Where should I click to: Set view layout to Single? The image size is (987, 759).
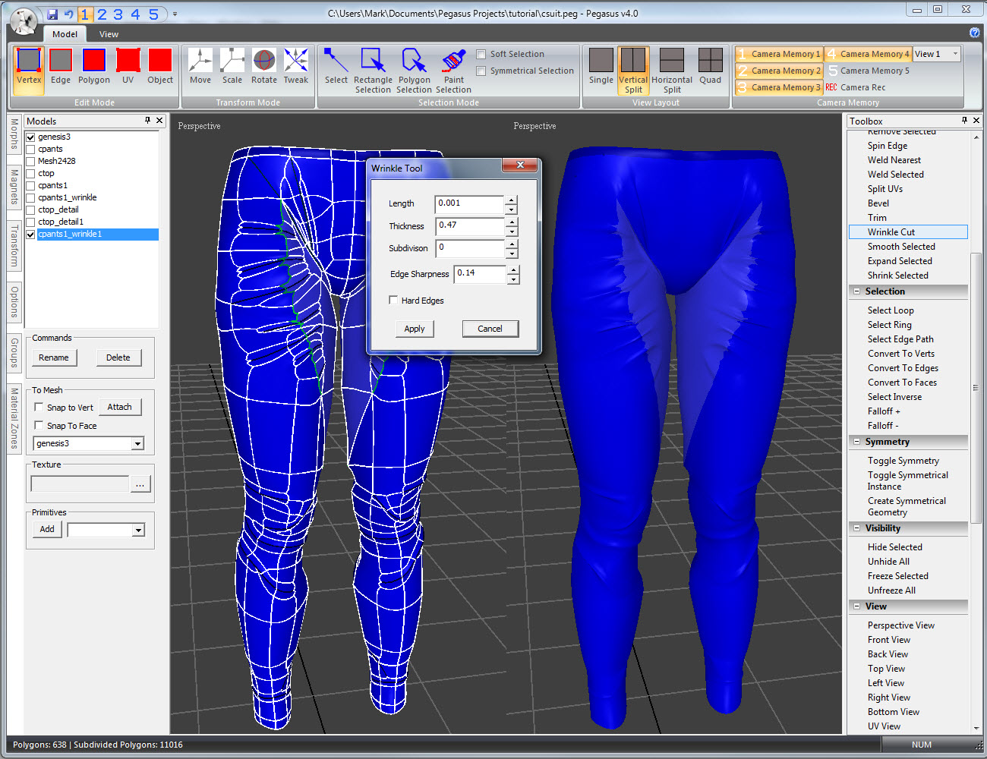(601, 66)
